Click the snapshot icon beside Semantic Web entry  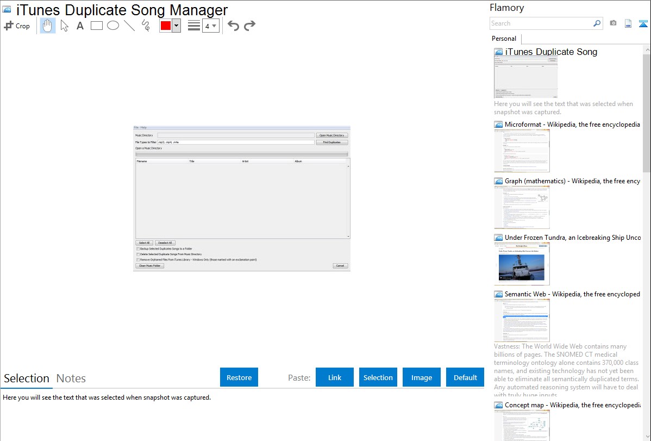(498, 294)
